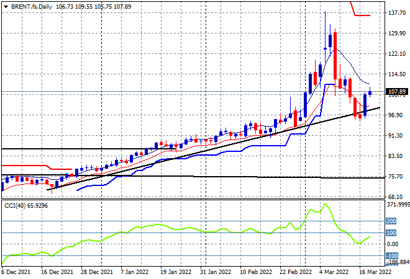The image size is (410, 279).
Task: Click the current price label 107.89
Action: pos(396,92)
